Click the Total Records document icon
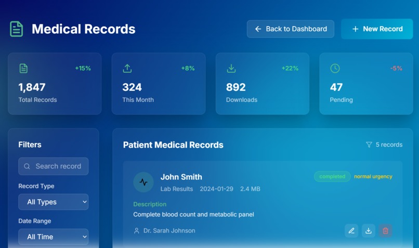The height and width of the screenshot is (248, 419). pos(23,69)
